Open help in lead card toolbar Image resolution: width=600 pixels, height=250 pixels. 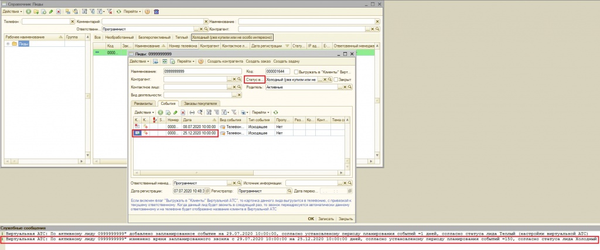point(200,61)
